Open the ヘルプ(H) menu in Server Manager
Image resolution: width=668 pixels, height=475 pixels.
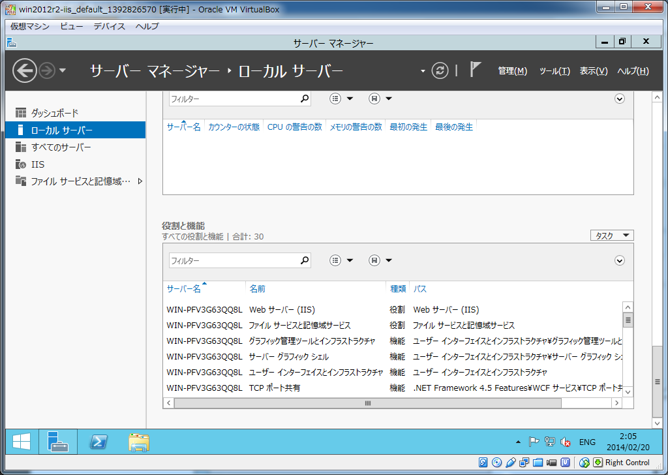click(633, 70)
